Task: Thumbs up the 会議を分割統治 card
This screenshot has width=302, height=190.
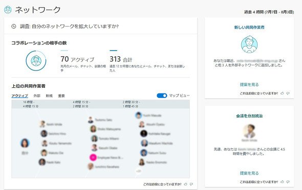Action: point(282,181)
